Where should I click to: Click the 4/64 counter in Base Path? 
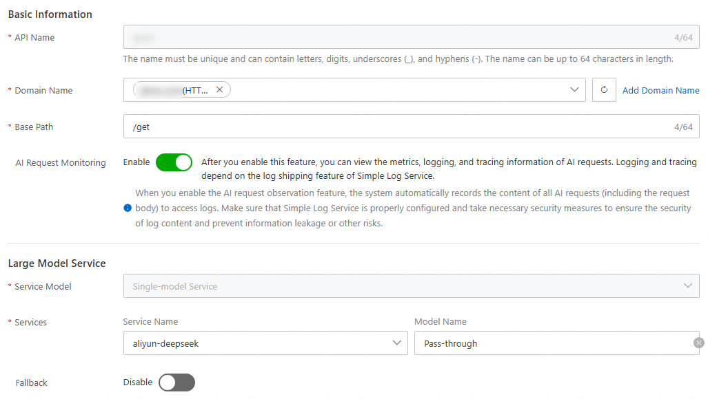683,127
